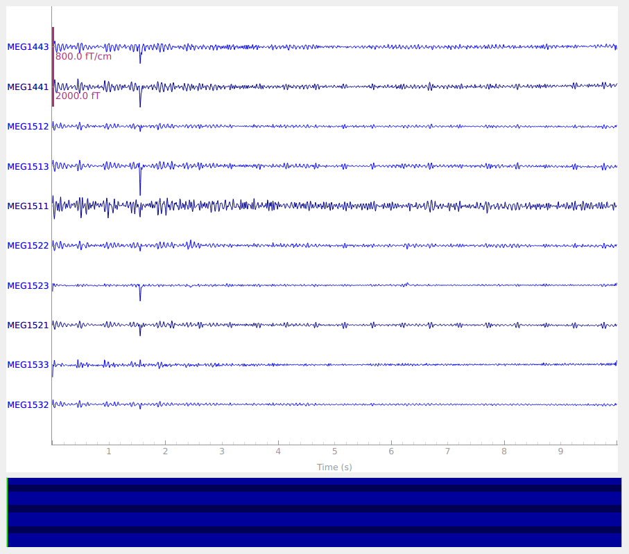Select the MEG1513 channel label
Image resolution: width=629 pixels, height=554 pixels.
click(28, 167)
